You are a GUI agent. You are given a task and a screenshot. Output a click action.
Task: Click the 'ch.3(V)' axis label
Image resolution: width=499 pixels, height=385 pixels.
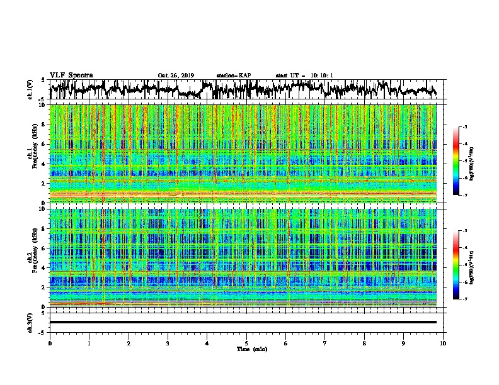coord(30,323)
